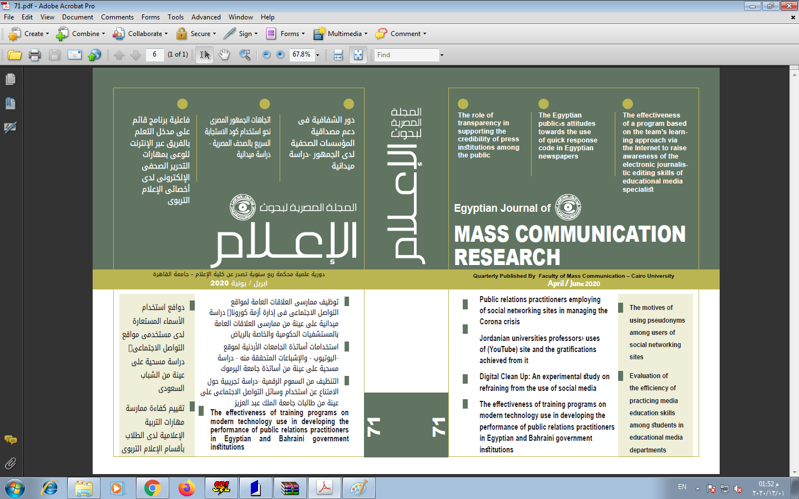Click the Secure toolbar button
This screenshot has width=799, height=499.
pos(196,34)
